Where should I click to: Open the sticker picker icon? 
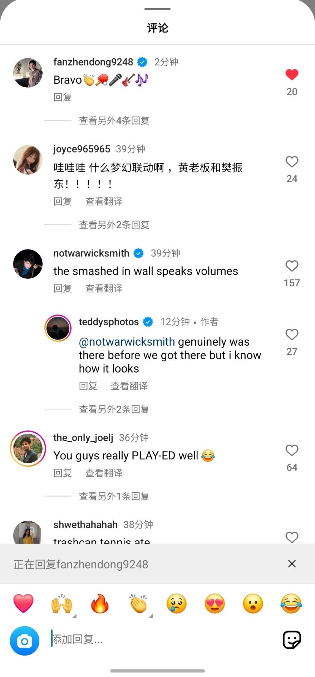[292, 640]
